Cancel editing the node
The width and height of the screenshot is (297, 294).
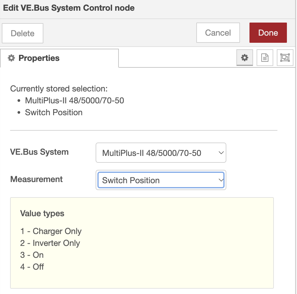point(218,33)
